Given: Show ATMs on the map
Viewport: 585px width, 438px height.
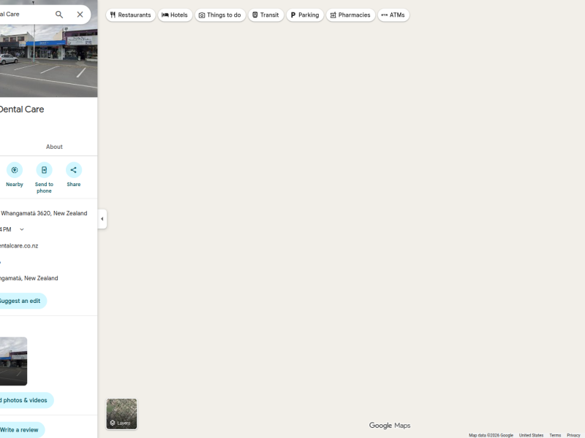Looking at the screenshot, I should pyautogui.click(x=393, y=15).
